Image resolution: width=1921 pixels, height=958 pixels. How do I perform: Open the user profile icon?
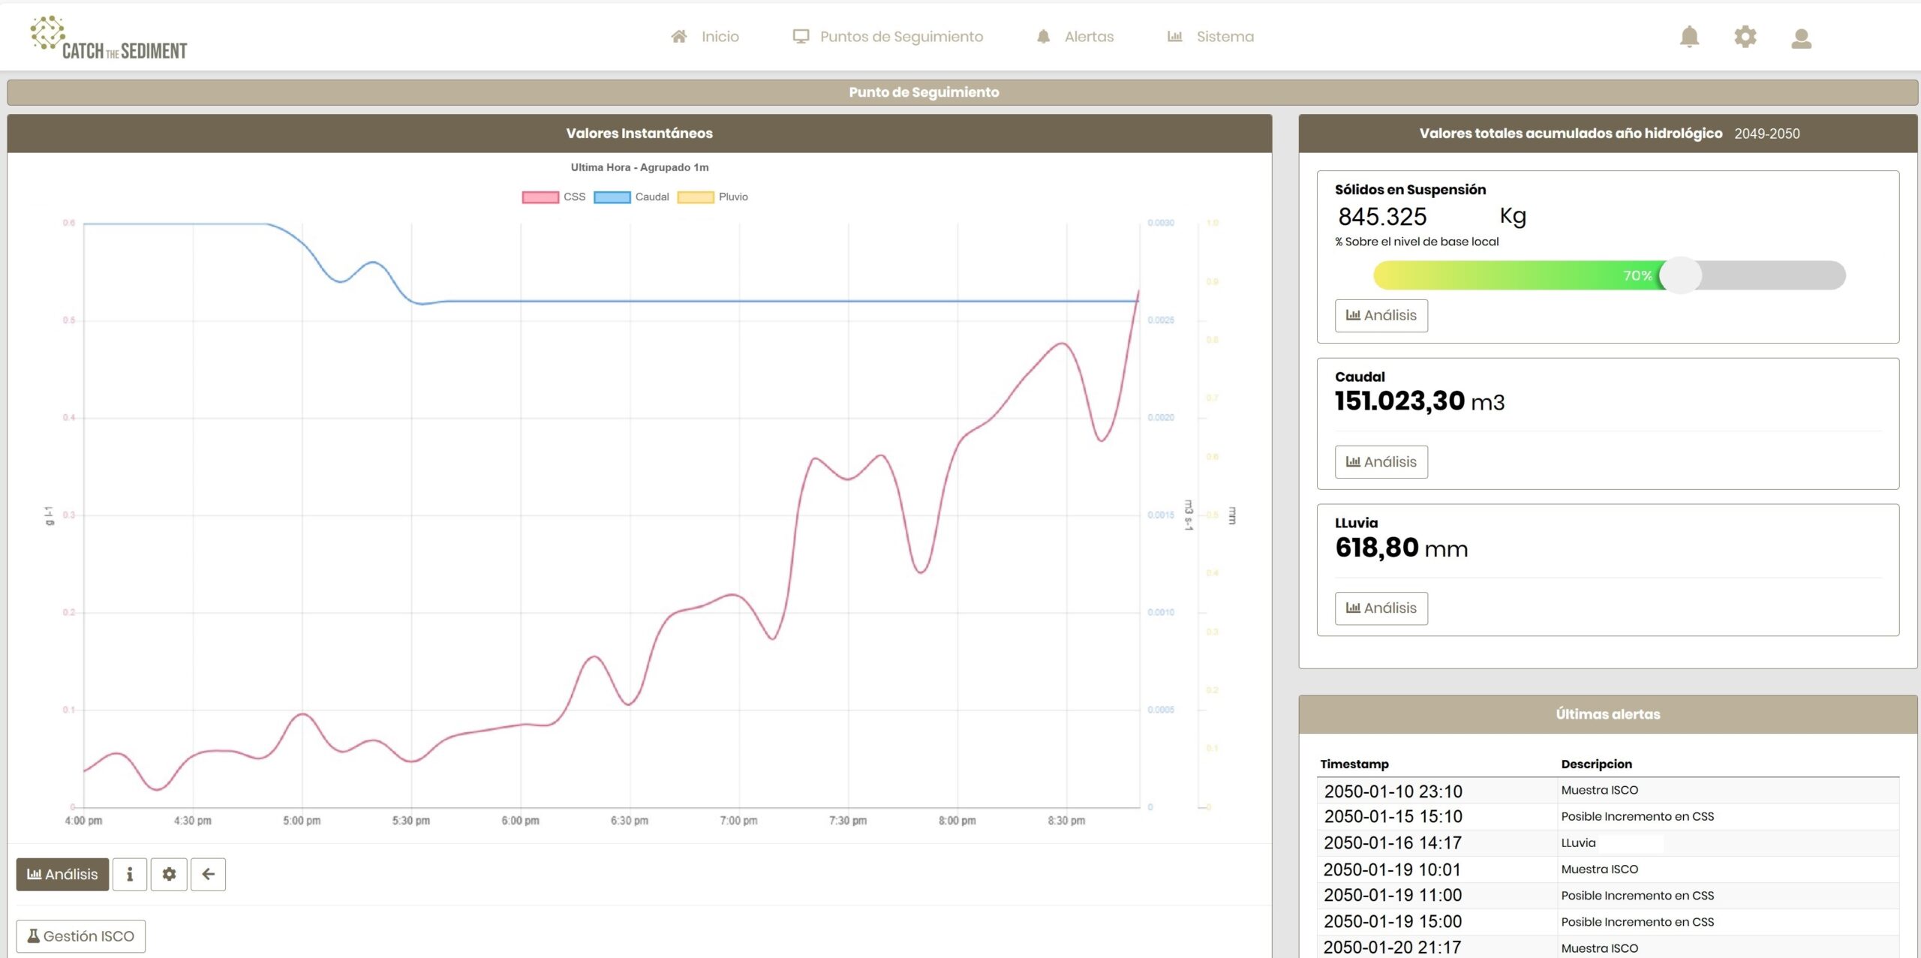pyautogui.click(x=1802, y=38)
